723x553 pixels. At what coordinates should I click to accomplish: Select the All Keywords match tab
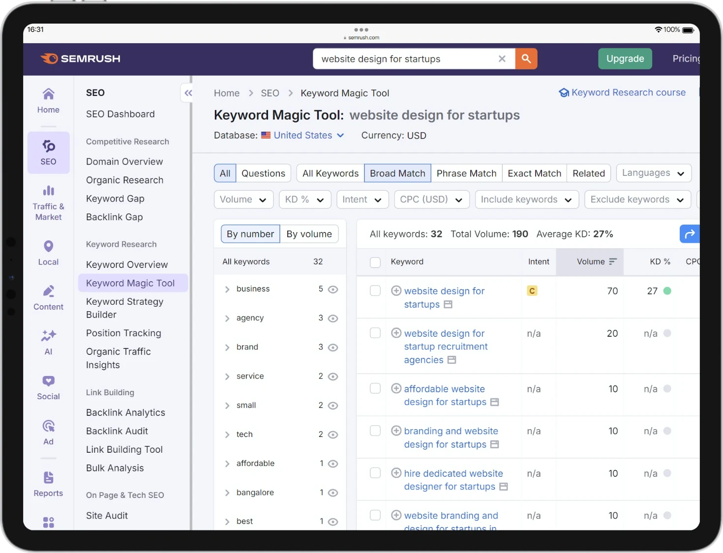[x=331, y=173]
